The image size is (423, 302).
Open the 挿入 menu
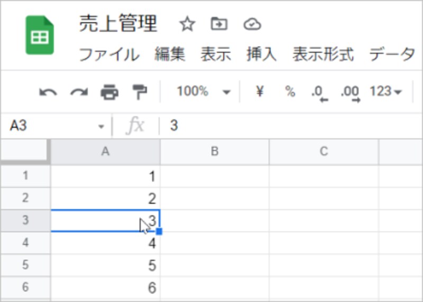pyautogui.click(x=262, y=54)
